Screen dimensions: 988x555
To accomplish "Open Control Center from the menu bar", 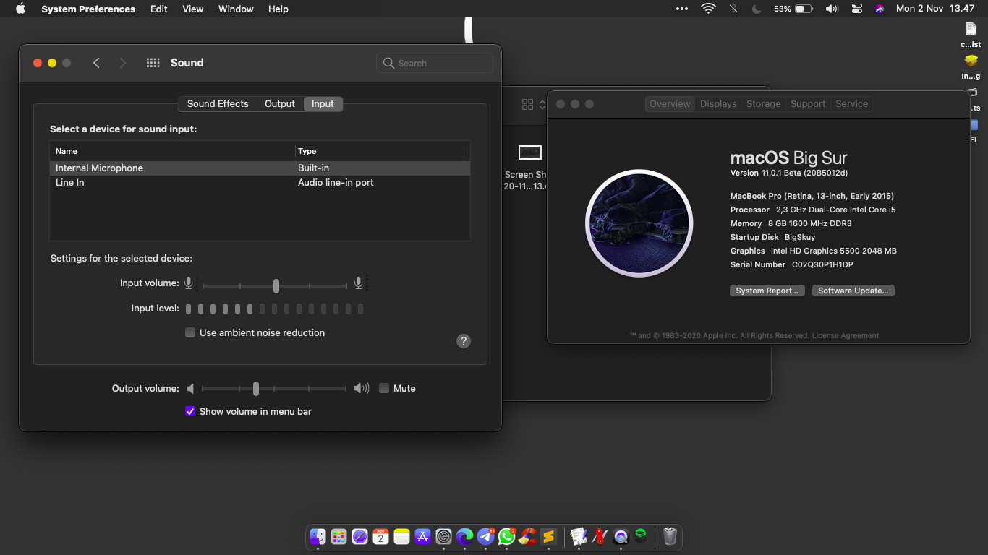I will tap(856, 9).
